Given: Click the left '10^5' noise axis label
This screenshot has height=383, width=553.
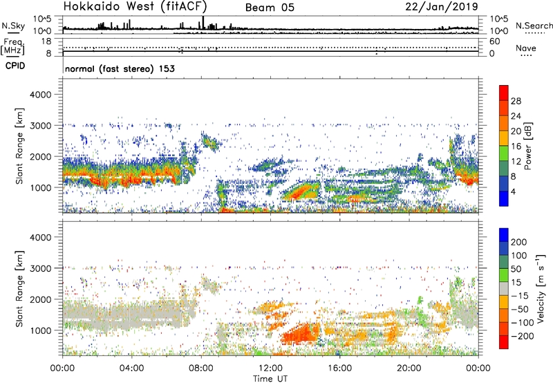Looking at the screenshot, I should point(42,19).
